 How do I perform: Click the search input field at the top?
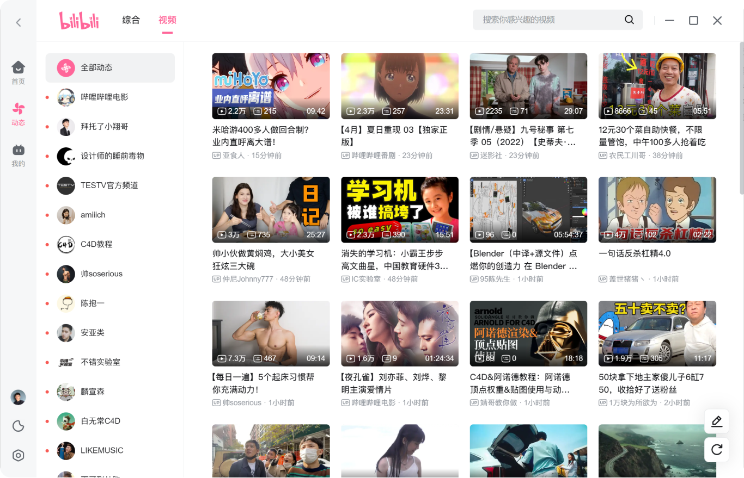(545, 20)
